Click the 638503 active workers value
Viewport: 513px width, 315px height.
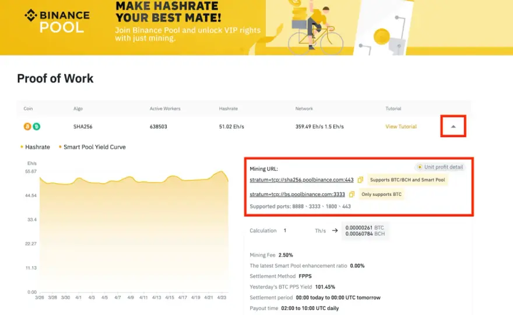click(159, 127)
